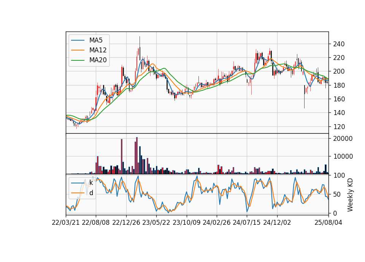Click the 240 price axis label
This screenshot has width=365, height=262.
339,44
